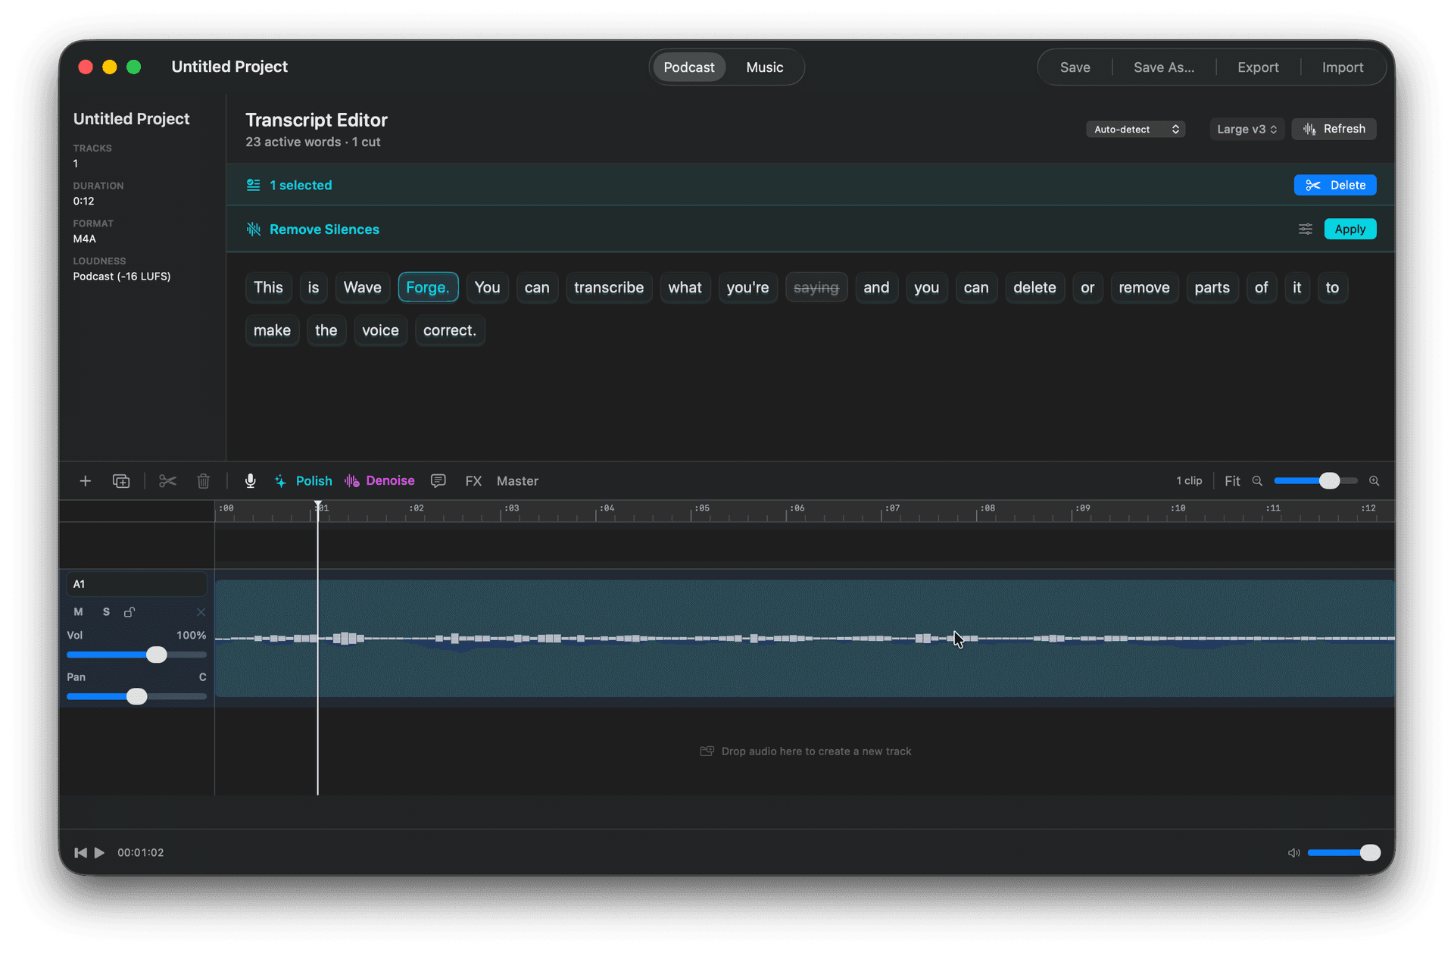Viewport: 1454px width, 953px height.
Task: Adjust the master output volume slider
Action: tap(1343, 853)
